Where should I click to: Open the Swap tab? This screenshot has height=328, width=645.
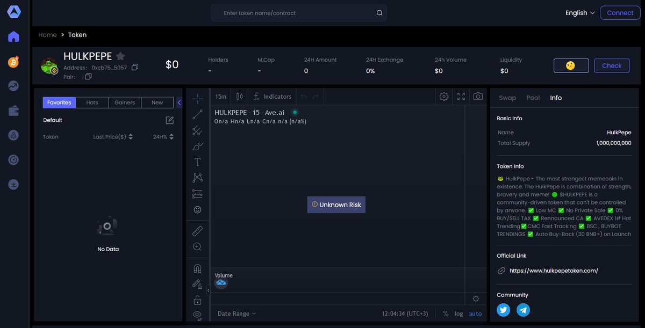click(507, 98)
